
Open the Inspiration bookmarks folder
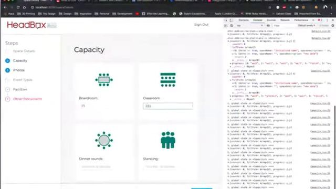tap(83, 14)
